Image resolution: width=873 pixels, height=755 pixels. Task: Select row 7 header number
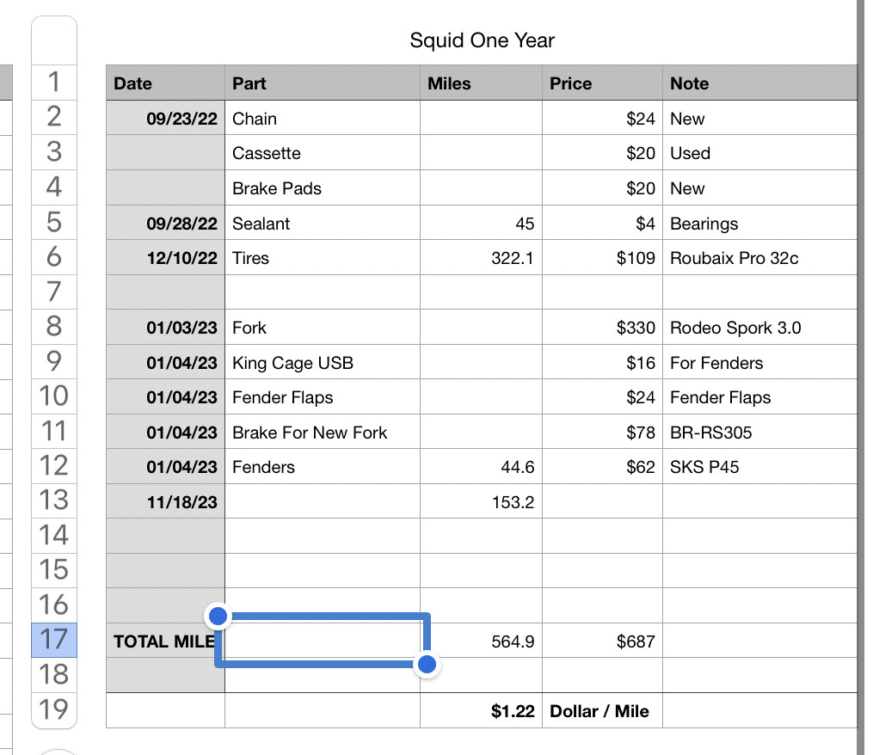click(x=54, y=292)
